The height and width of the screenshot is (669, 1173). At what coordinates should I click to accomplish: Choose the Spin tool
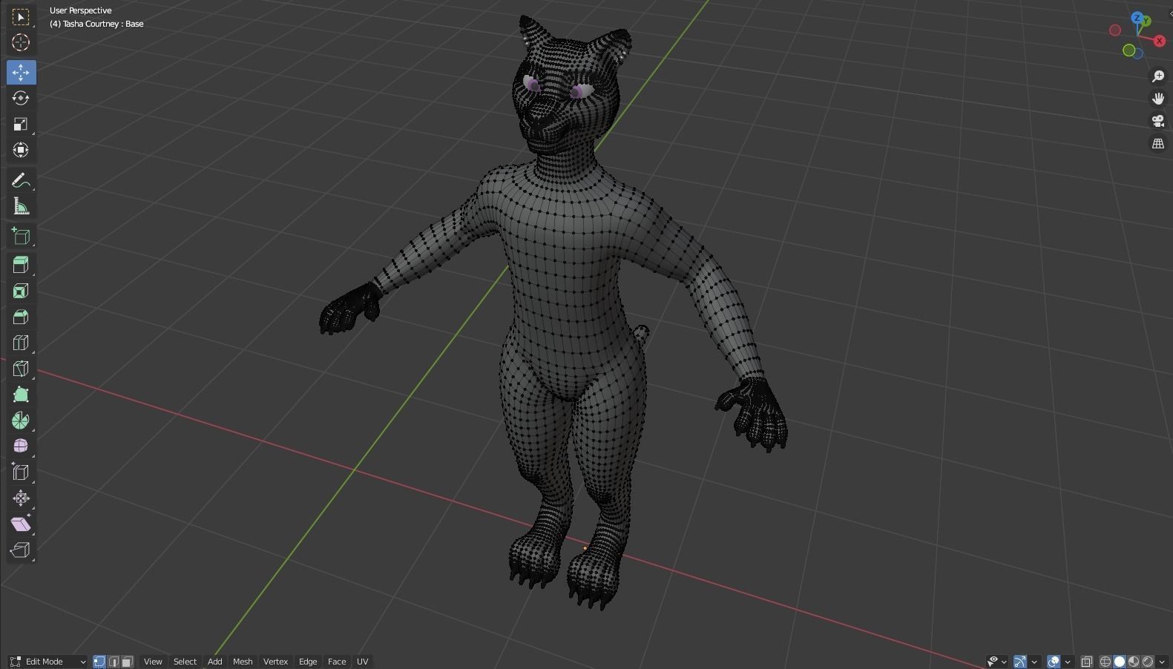(21, 421)
